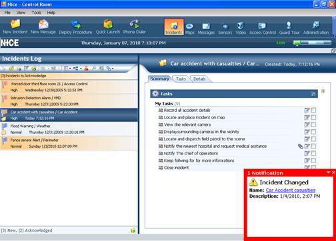
Task: Open the Video module
Action: (241, 28)
